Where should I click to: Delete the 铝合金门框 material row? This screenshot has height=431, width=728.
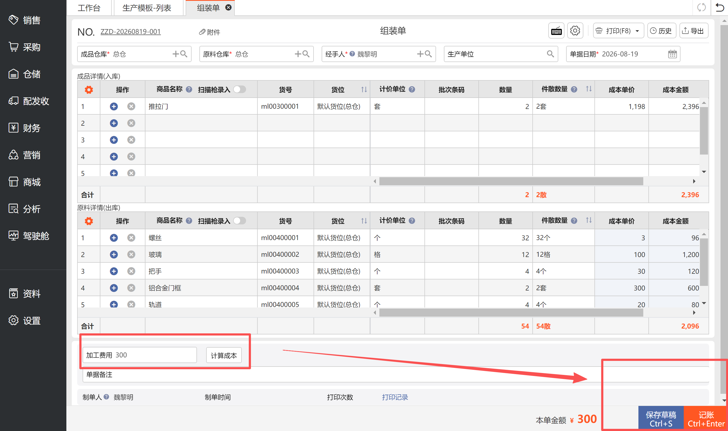tap(131, 288)
